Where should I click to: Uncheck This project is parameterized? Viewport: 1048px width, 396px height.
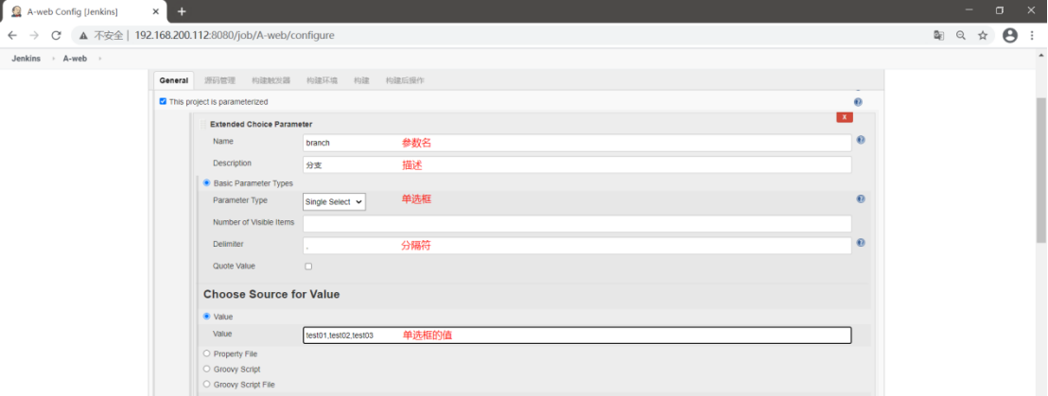coord(163,101)
